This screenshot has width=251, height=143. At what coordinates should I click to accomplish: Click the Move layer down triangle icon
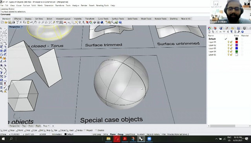[224, 32]
